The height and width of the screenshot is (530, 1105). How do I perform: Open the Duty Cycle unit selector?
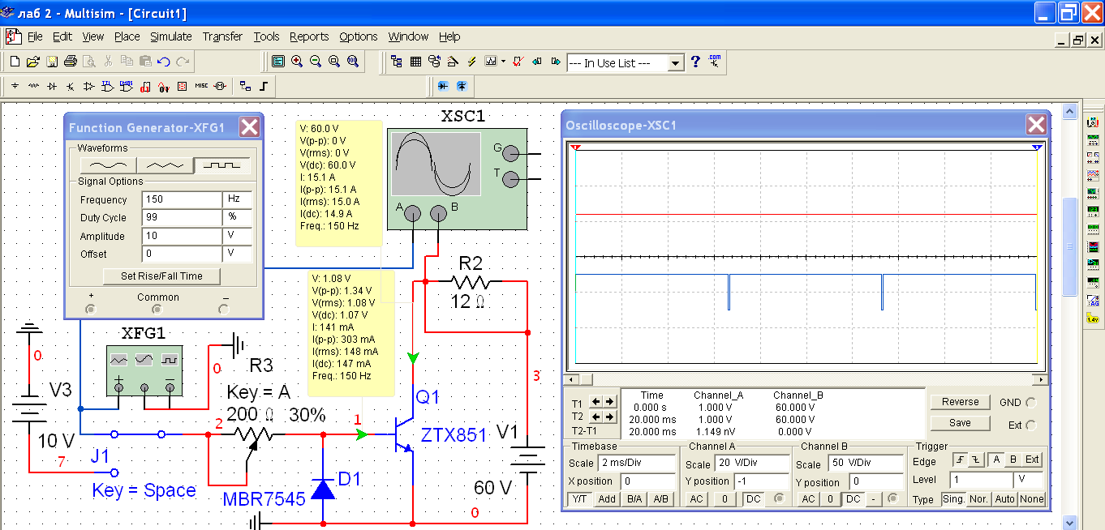coord(237,218)
